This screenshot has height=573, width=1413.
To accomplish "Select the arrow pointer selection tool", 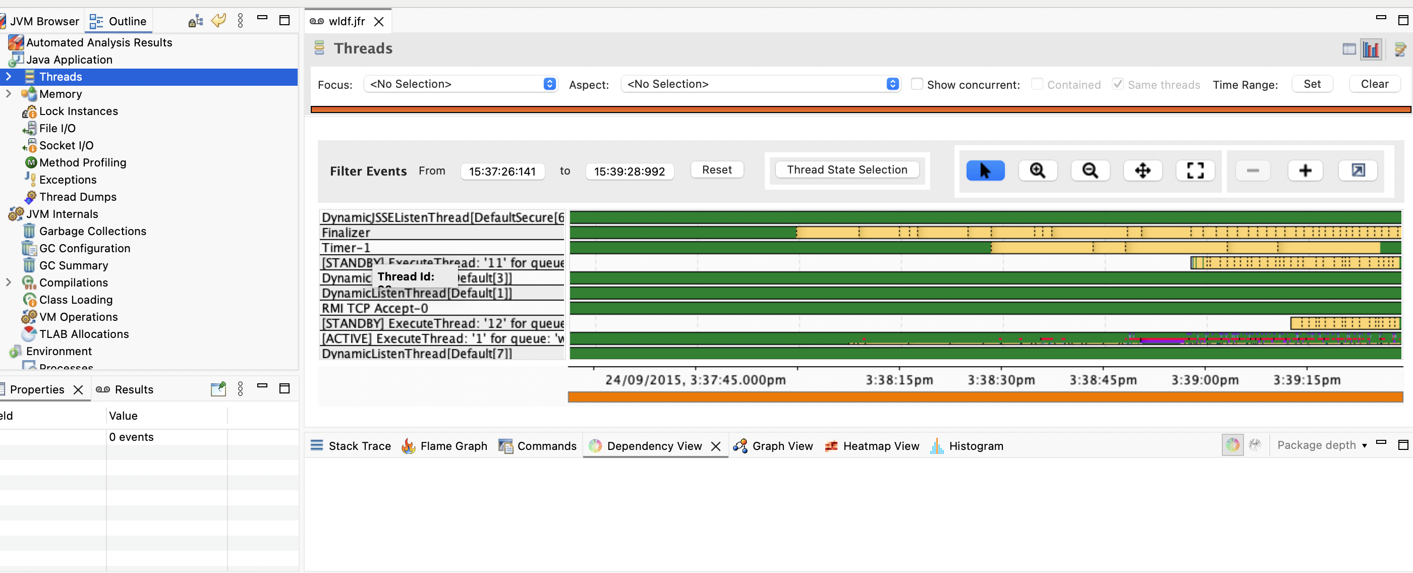I will coord(985,170).
